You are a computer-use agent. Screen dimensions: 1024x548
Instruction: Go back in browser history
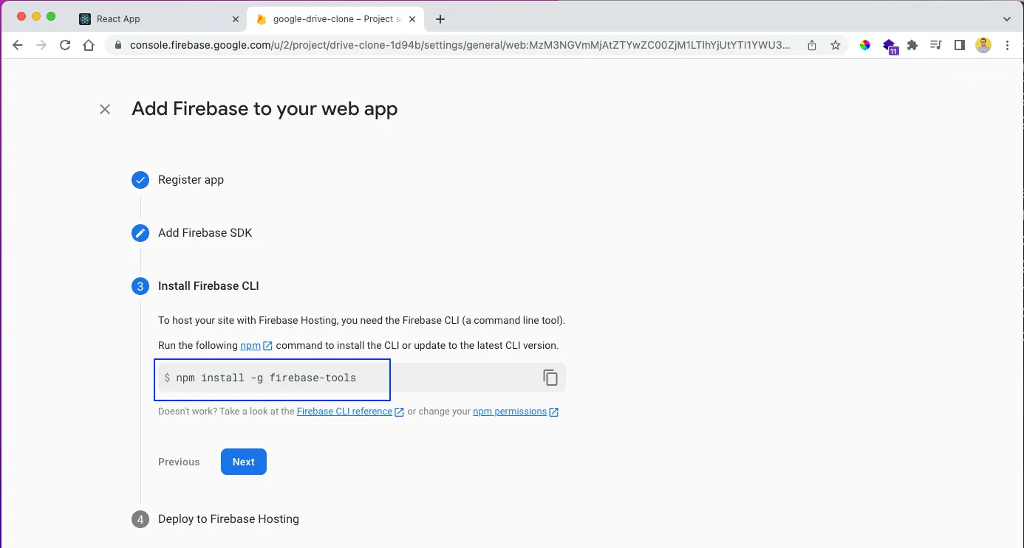coord(18,46)
